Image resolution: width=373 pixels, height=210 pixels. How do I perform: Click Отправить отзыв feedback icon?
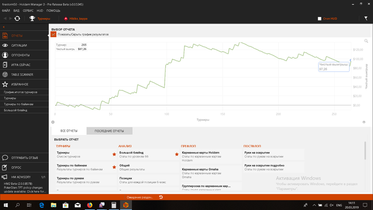(5, 158)
